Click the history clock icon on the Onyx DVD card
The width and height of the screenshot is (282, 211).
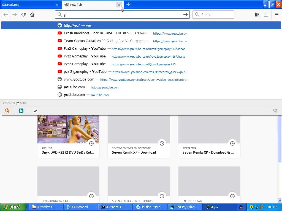[x=91, y=143]
